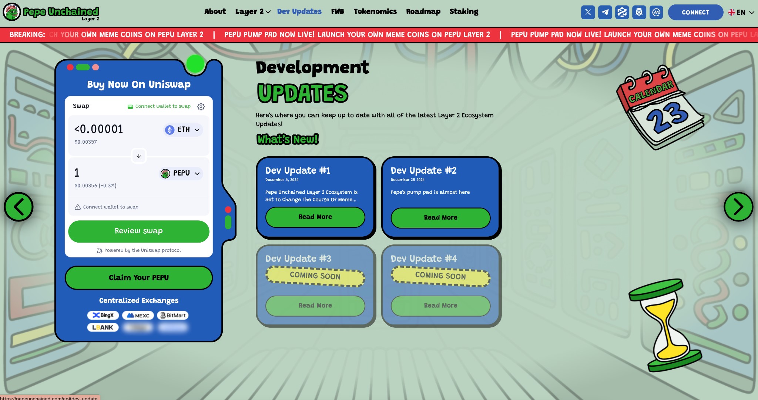Click the UK flag language icon
This screenshot has width=758, height=400.
click(x=732, y=12)
